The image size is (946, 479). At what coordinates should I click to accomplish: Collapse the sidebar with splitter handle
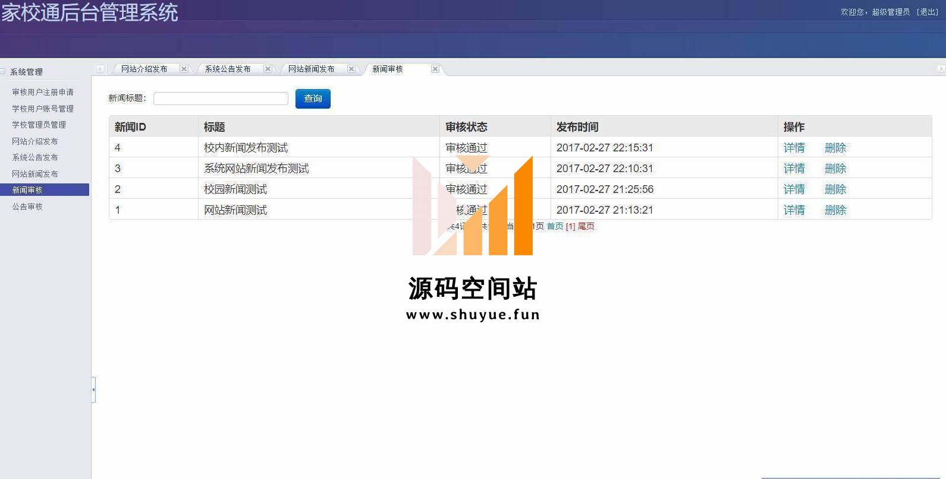[x=93, y=390]
